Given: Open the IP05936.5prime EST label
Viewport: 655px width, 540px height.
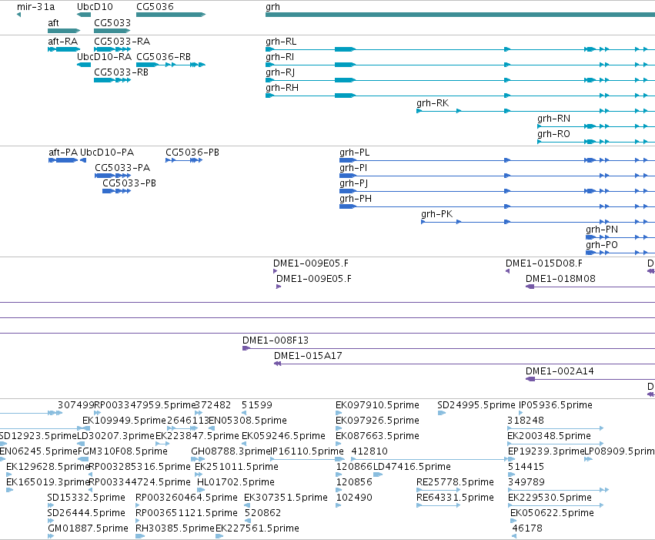Looking at the screenshot, I should [x=556, y=405].
